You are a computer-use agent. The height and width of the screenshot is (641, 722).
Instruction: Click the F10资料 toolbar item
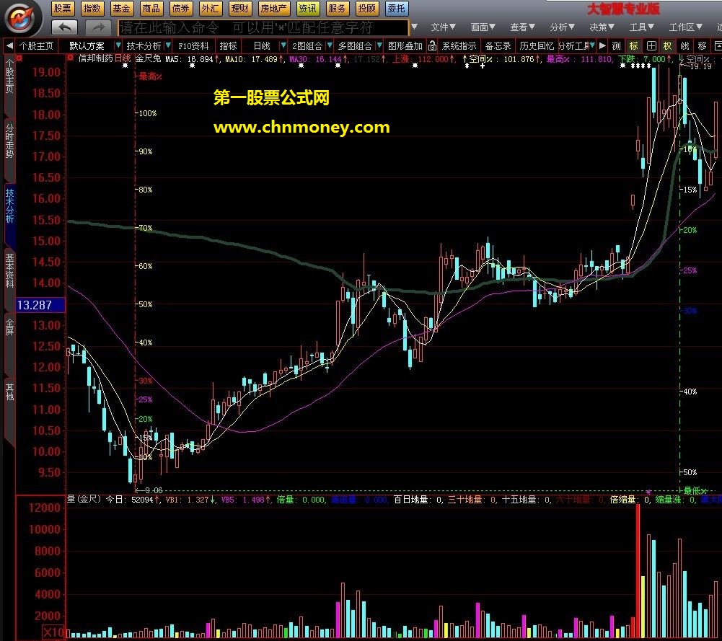point(193,46)
